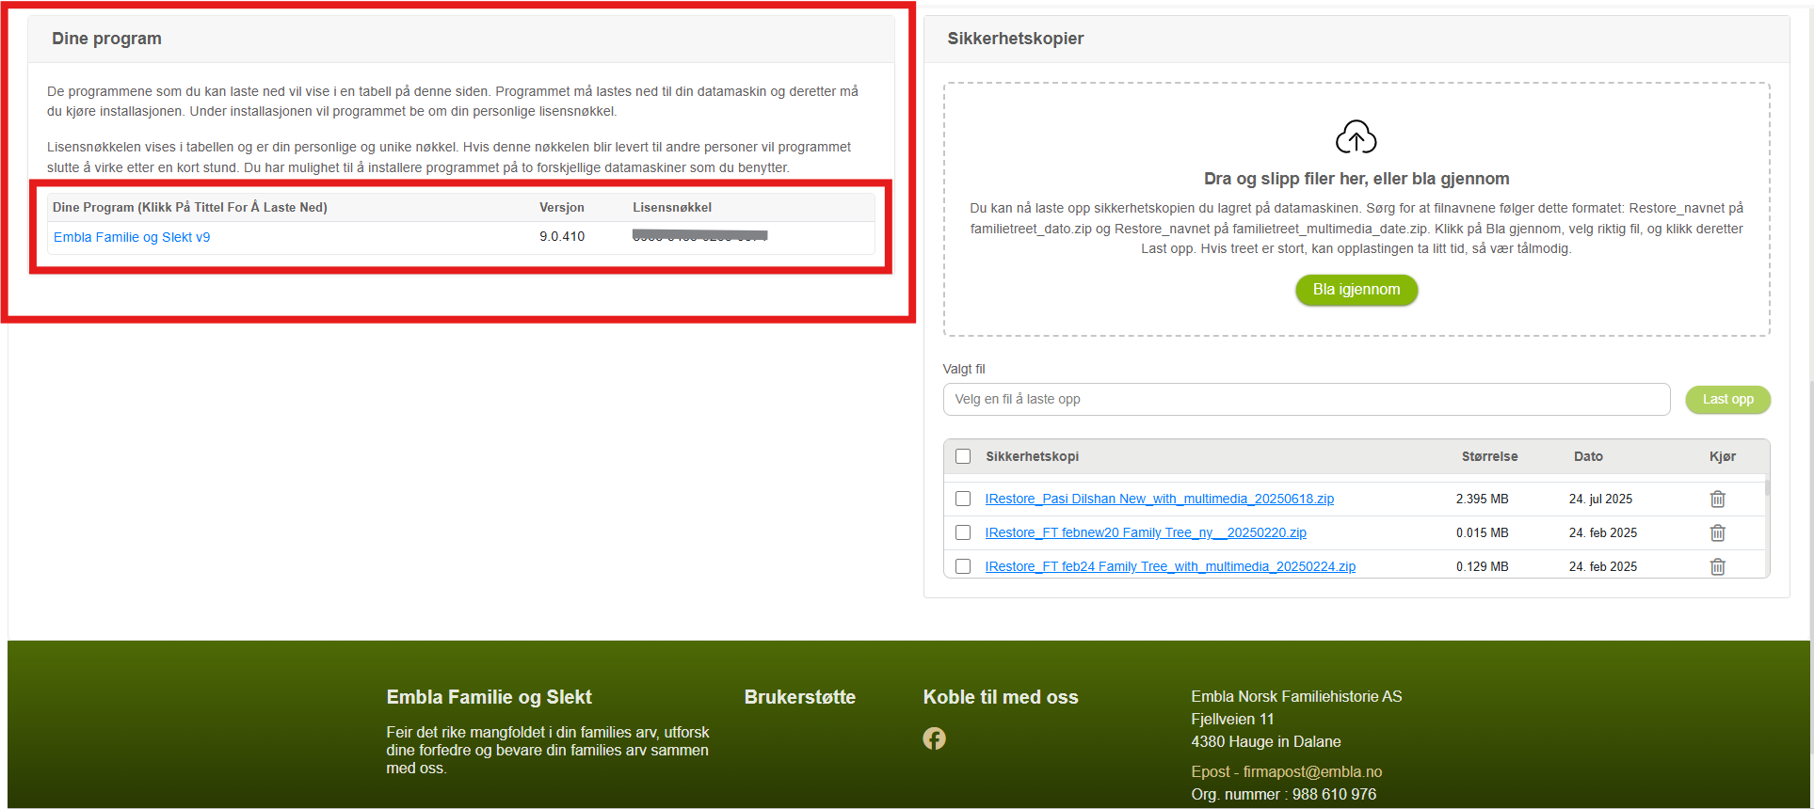The image size is (1814, 809).
Task: Click the Last opp button
Action: [1727, 399]
